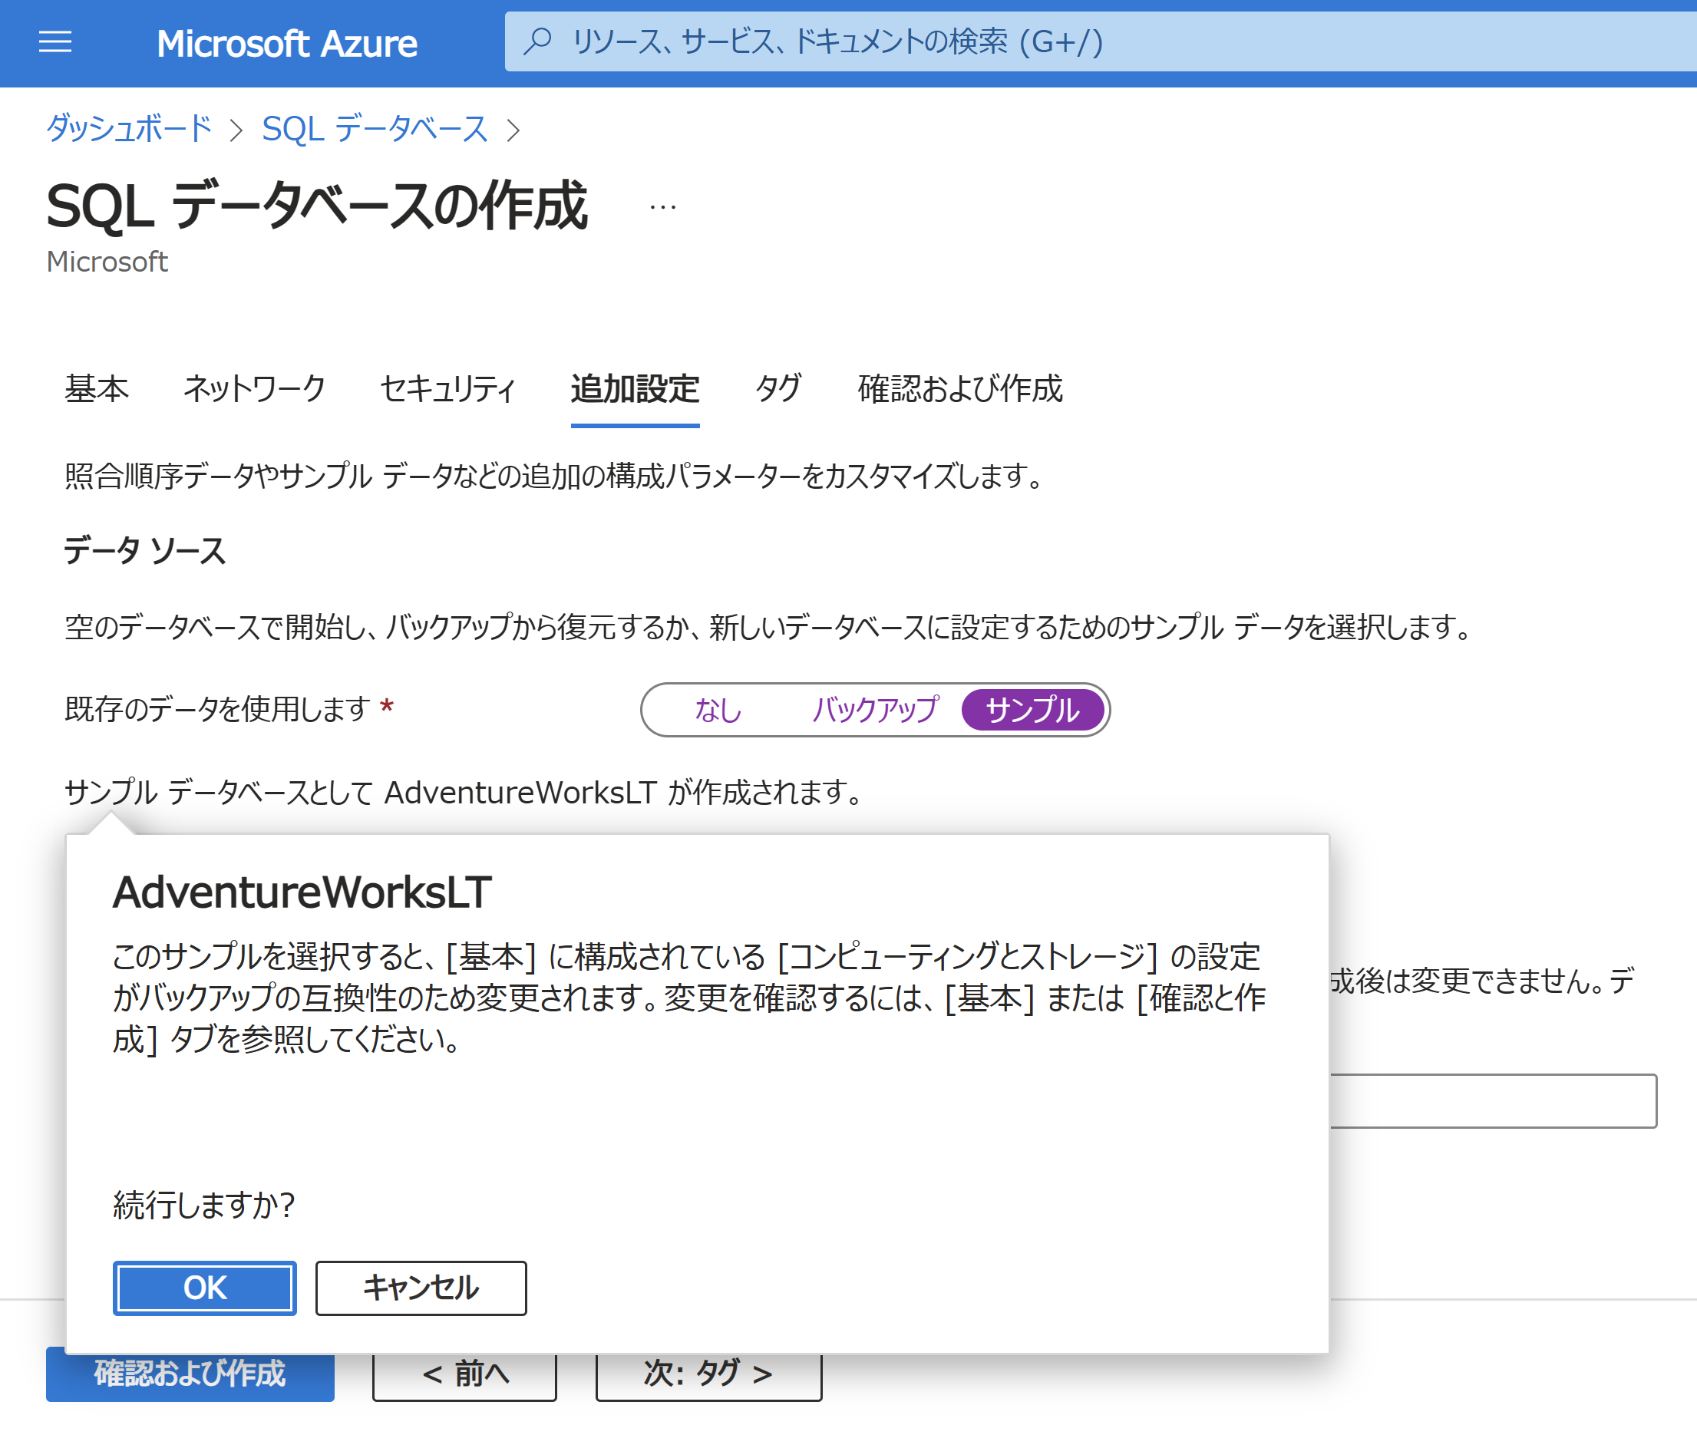The height and width of the screenshot is (1448, 1697).
Task: Choose サンプル as data source
Action: click(x=1033, y=709)
